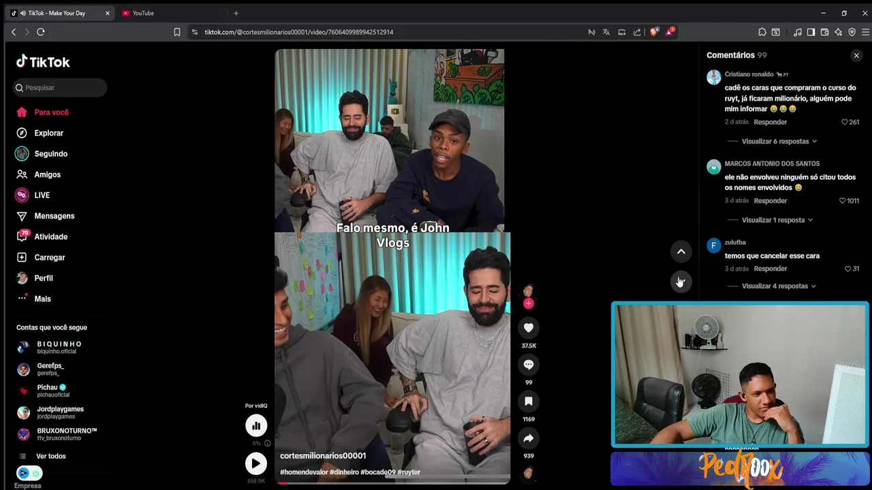Expand Visualizar 6 respostas
The image size is (872, 490).
[x=779, y=142]
